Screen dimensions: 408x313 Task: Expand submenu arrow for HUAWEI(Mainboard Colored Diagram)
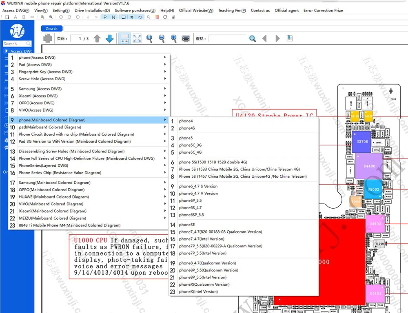pos(165,196)
